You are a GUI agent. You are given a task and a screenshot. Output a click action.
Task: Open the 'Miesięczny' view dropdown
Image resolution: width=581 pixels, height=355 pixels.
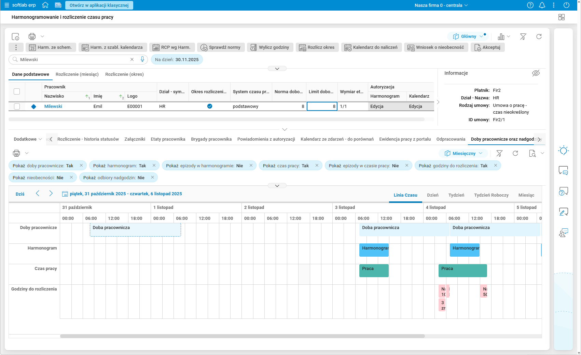[x=464, y=153]
